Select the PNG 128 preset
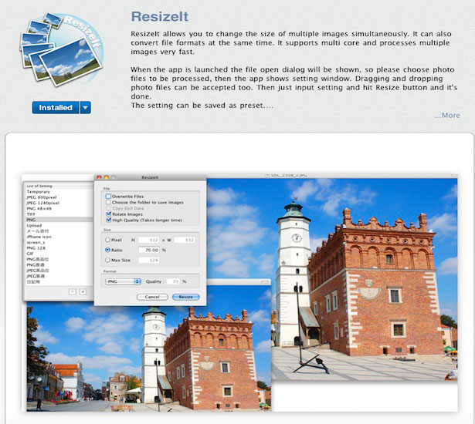 tap(58, 247)
